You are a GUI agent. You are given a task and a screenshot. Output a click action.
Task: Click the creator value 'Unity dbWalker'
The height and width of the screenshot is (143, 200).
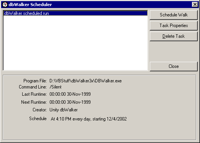pyautogui.click(x=64, y=110)
